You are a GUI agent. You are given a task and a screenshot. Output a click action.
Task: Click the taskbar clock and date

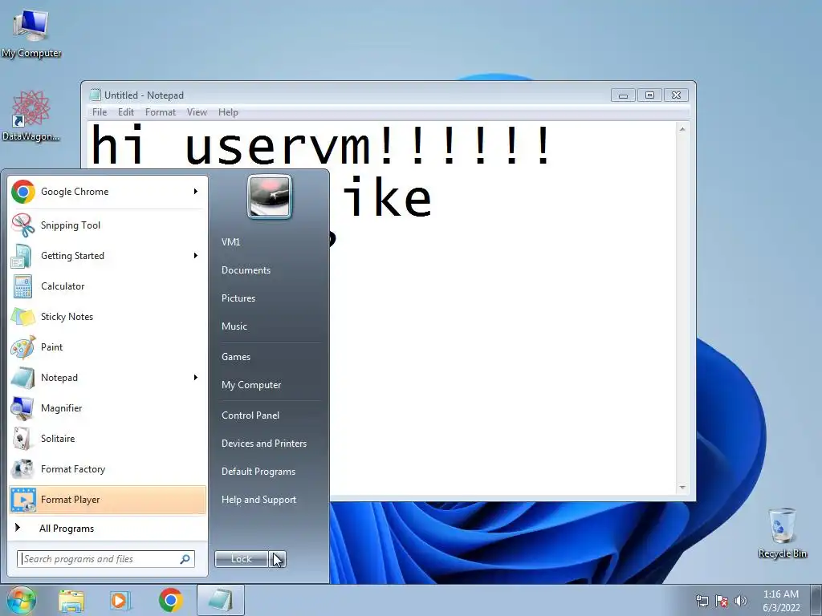pos(781,601)
